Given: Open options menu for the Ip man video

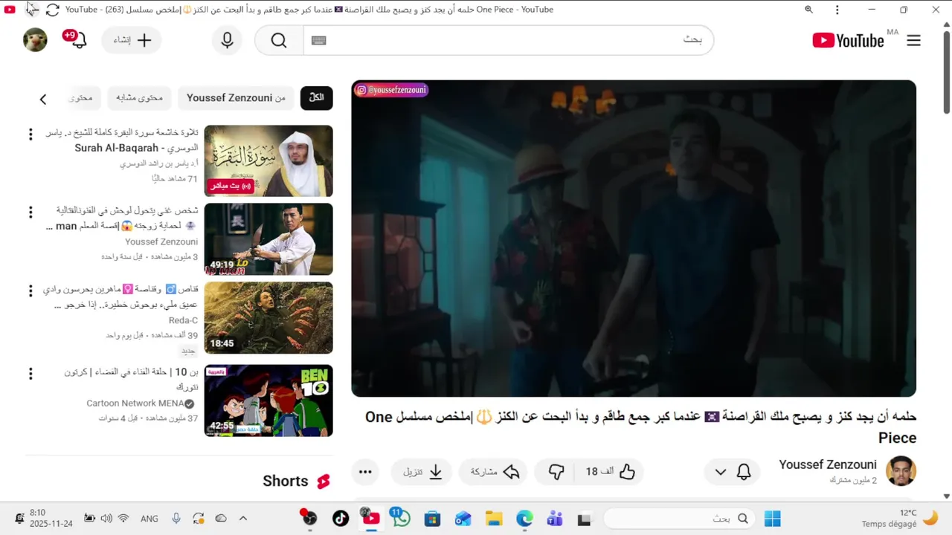Looking at the screenshot, I should [x=30, y=213].
